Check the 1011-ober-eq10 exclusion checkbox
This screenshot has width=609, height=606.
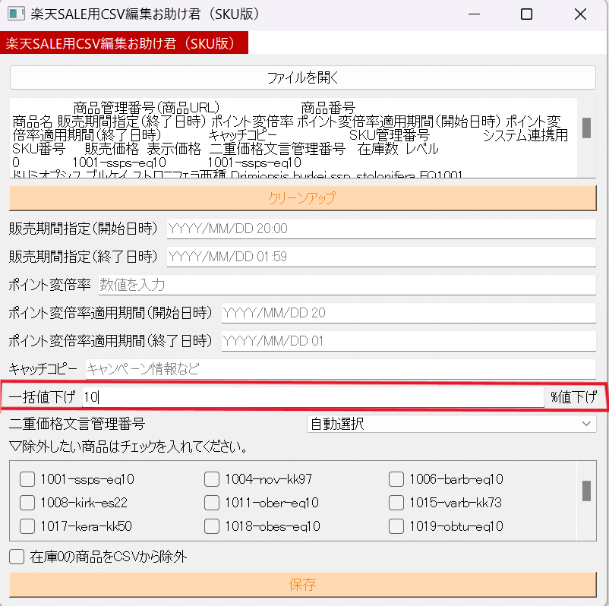[x=212, y=503]
